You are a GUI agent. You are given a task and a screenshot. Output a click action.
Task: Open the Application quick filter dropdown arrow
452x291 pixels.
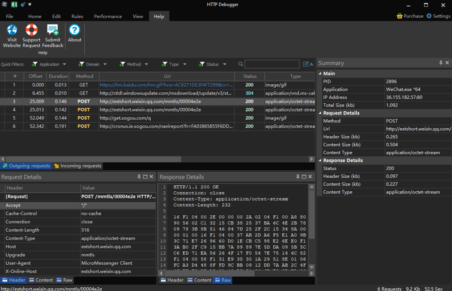click(64, 64)
